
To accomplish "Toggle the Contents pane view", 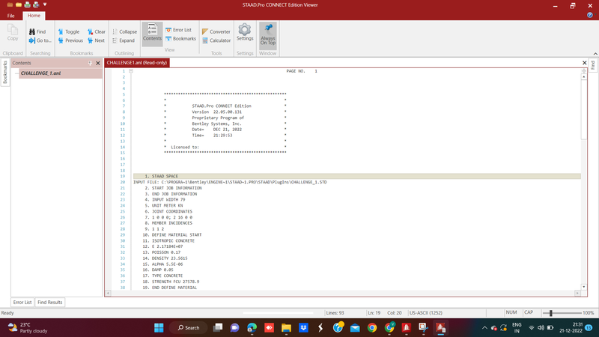I will 152,33.
